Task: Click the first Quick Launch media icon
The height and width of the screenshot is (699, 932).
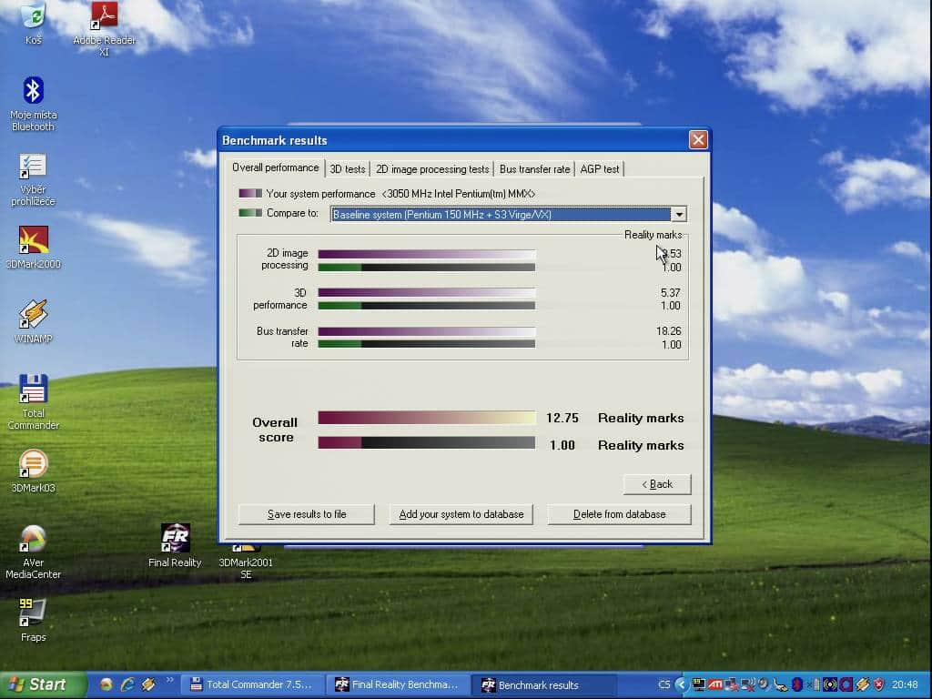Action: click(106, 684)
